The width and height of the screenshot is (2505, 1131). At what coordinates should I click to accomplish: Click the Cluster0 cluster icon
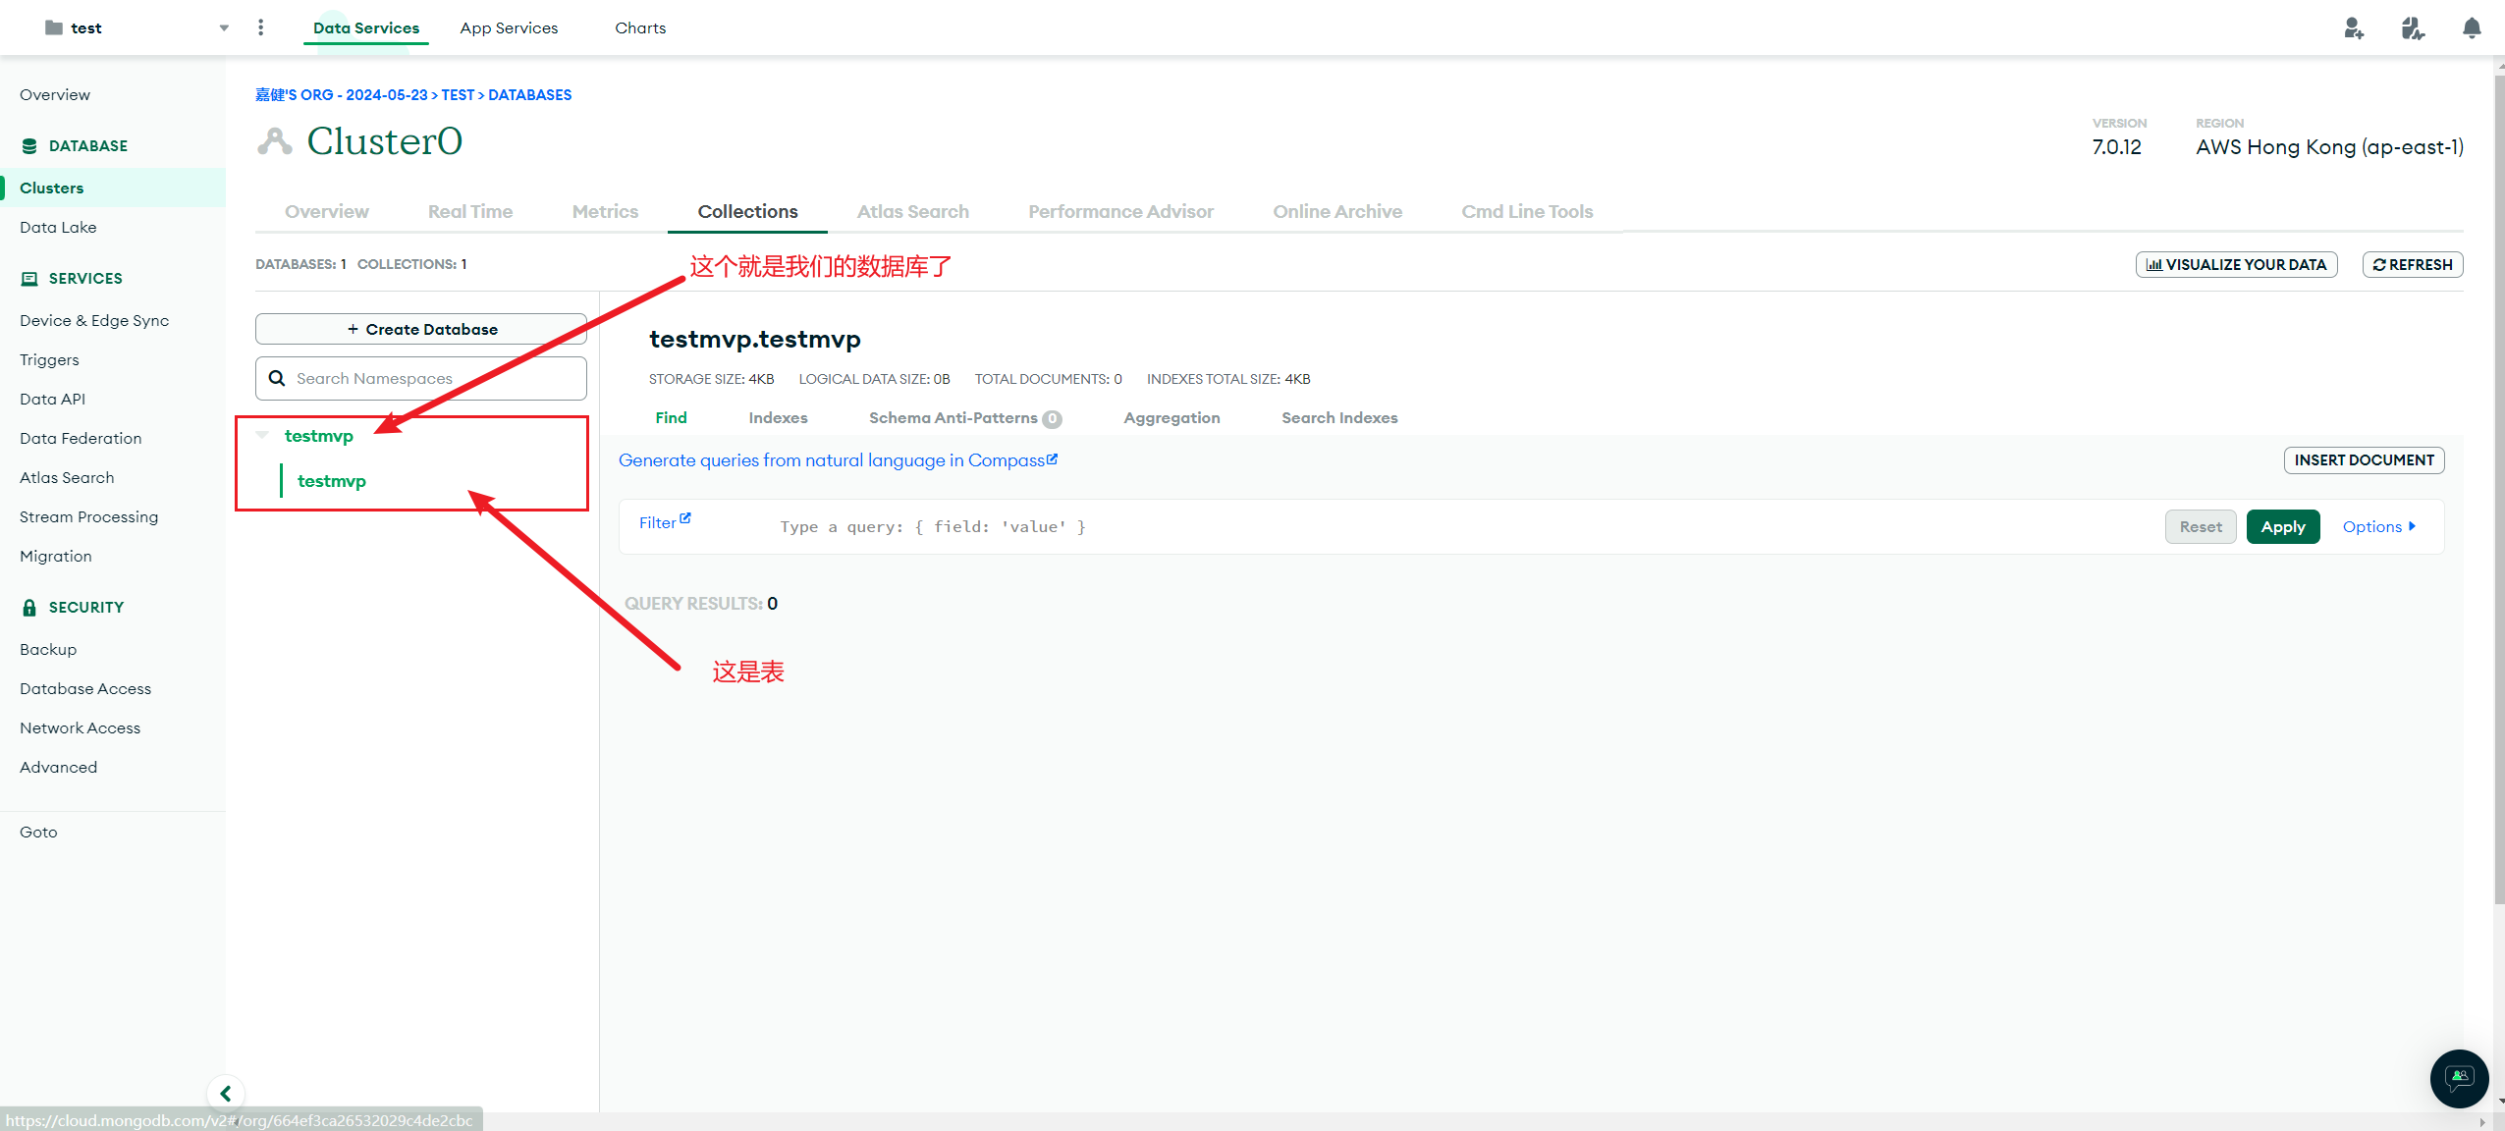pyautogui.click(x=275, y=141)
